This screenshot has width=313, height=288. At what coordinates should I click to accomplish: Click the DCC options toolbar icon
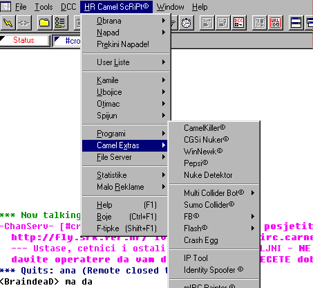click(x=239, y=23)
